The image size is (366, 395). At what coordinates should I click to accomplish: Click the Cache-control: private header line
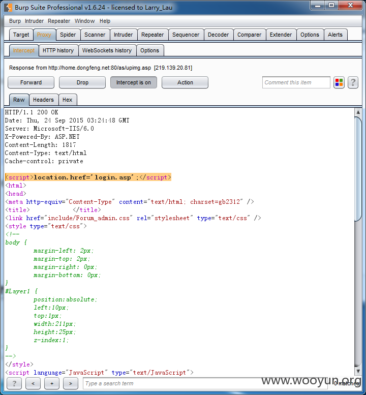44,161
